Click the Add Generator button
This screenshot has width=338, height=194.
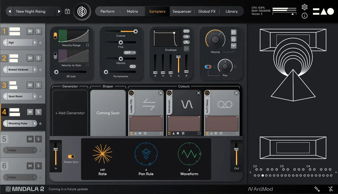pyautogui.click(x=70, y=113)
